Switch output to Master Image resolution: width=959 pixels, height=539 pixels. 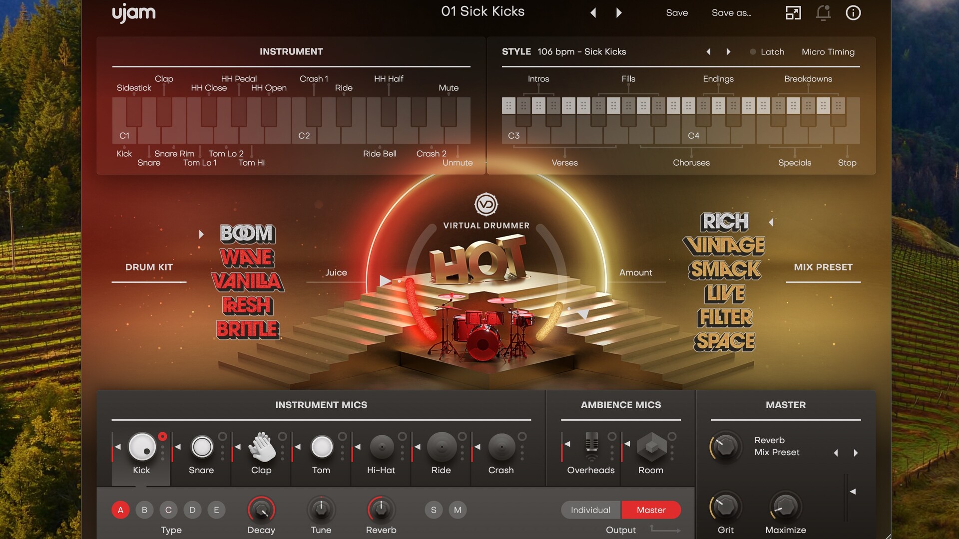(x=651, y=510)
